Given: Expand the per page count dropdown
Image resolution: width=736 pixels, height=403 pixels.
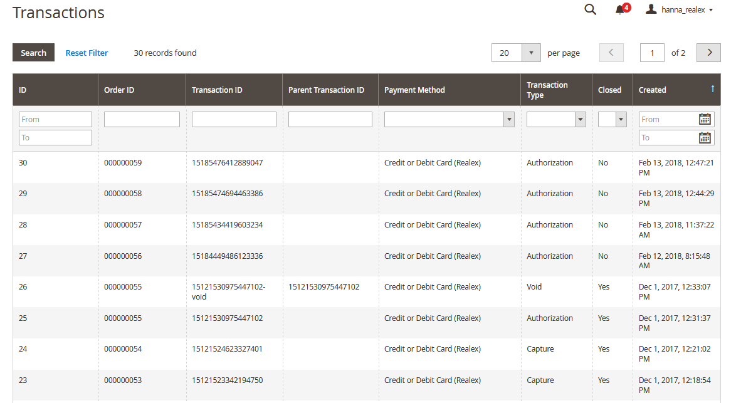Looking at the screenshot, I should point(531,53).
